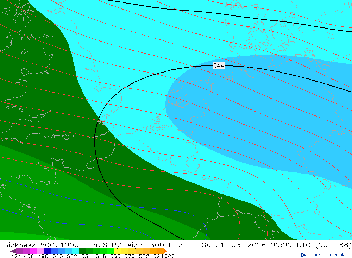Click the purple left arrow of the legend
This screenshot has width=352, height=258.
point(13,251)
